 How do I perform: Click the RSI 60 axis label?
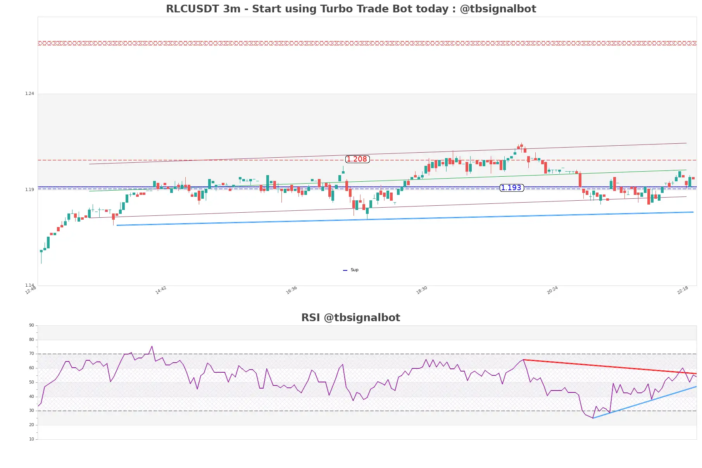[x=31, y=368]
